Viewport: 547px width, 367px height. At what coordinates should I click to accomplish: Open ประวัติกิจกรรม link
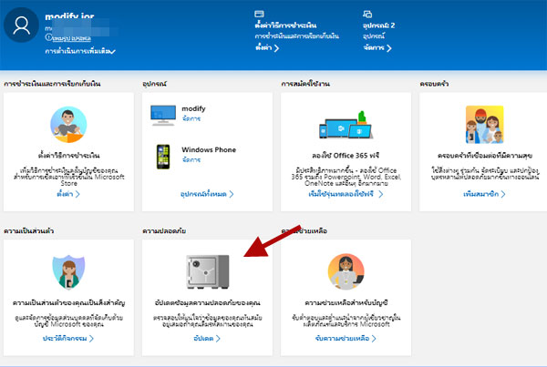point(68,339)
